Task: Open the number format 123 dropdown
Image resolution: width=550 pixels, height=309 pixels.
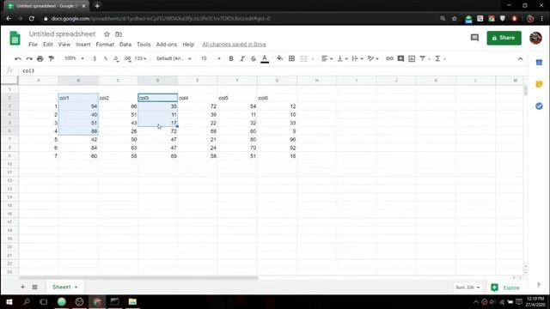Action: [140, 58]
